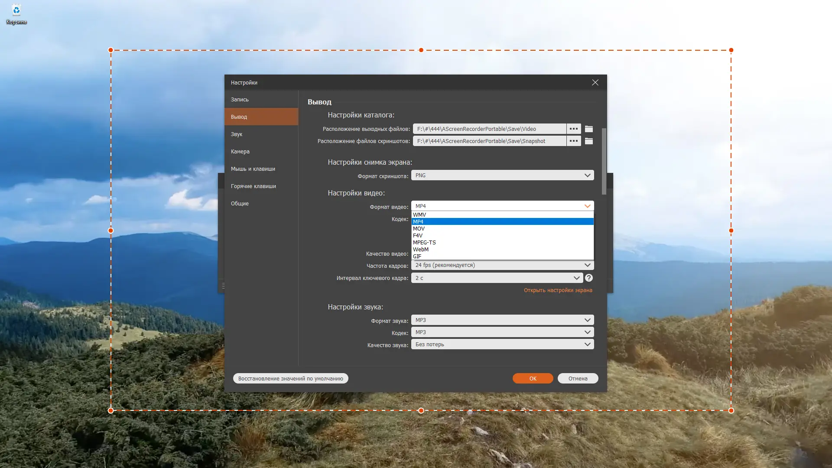832x468 pixels.
Task: Select WMV in the video format list
Action: (x=419, y=214)
